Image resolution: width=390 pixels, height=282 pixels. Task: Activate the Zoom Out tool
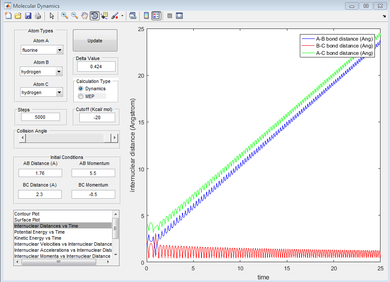75,16
